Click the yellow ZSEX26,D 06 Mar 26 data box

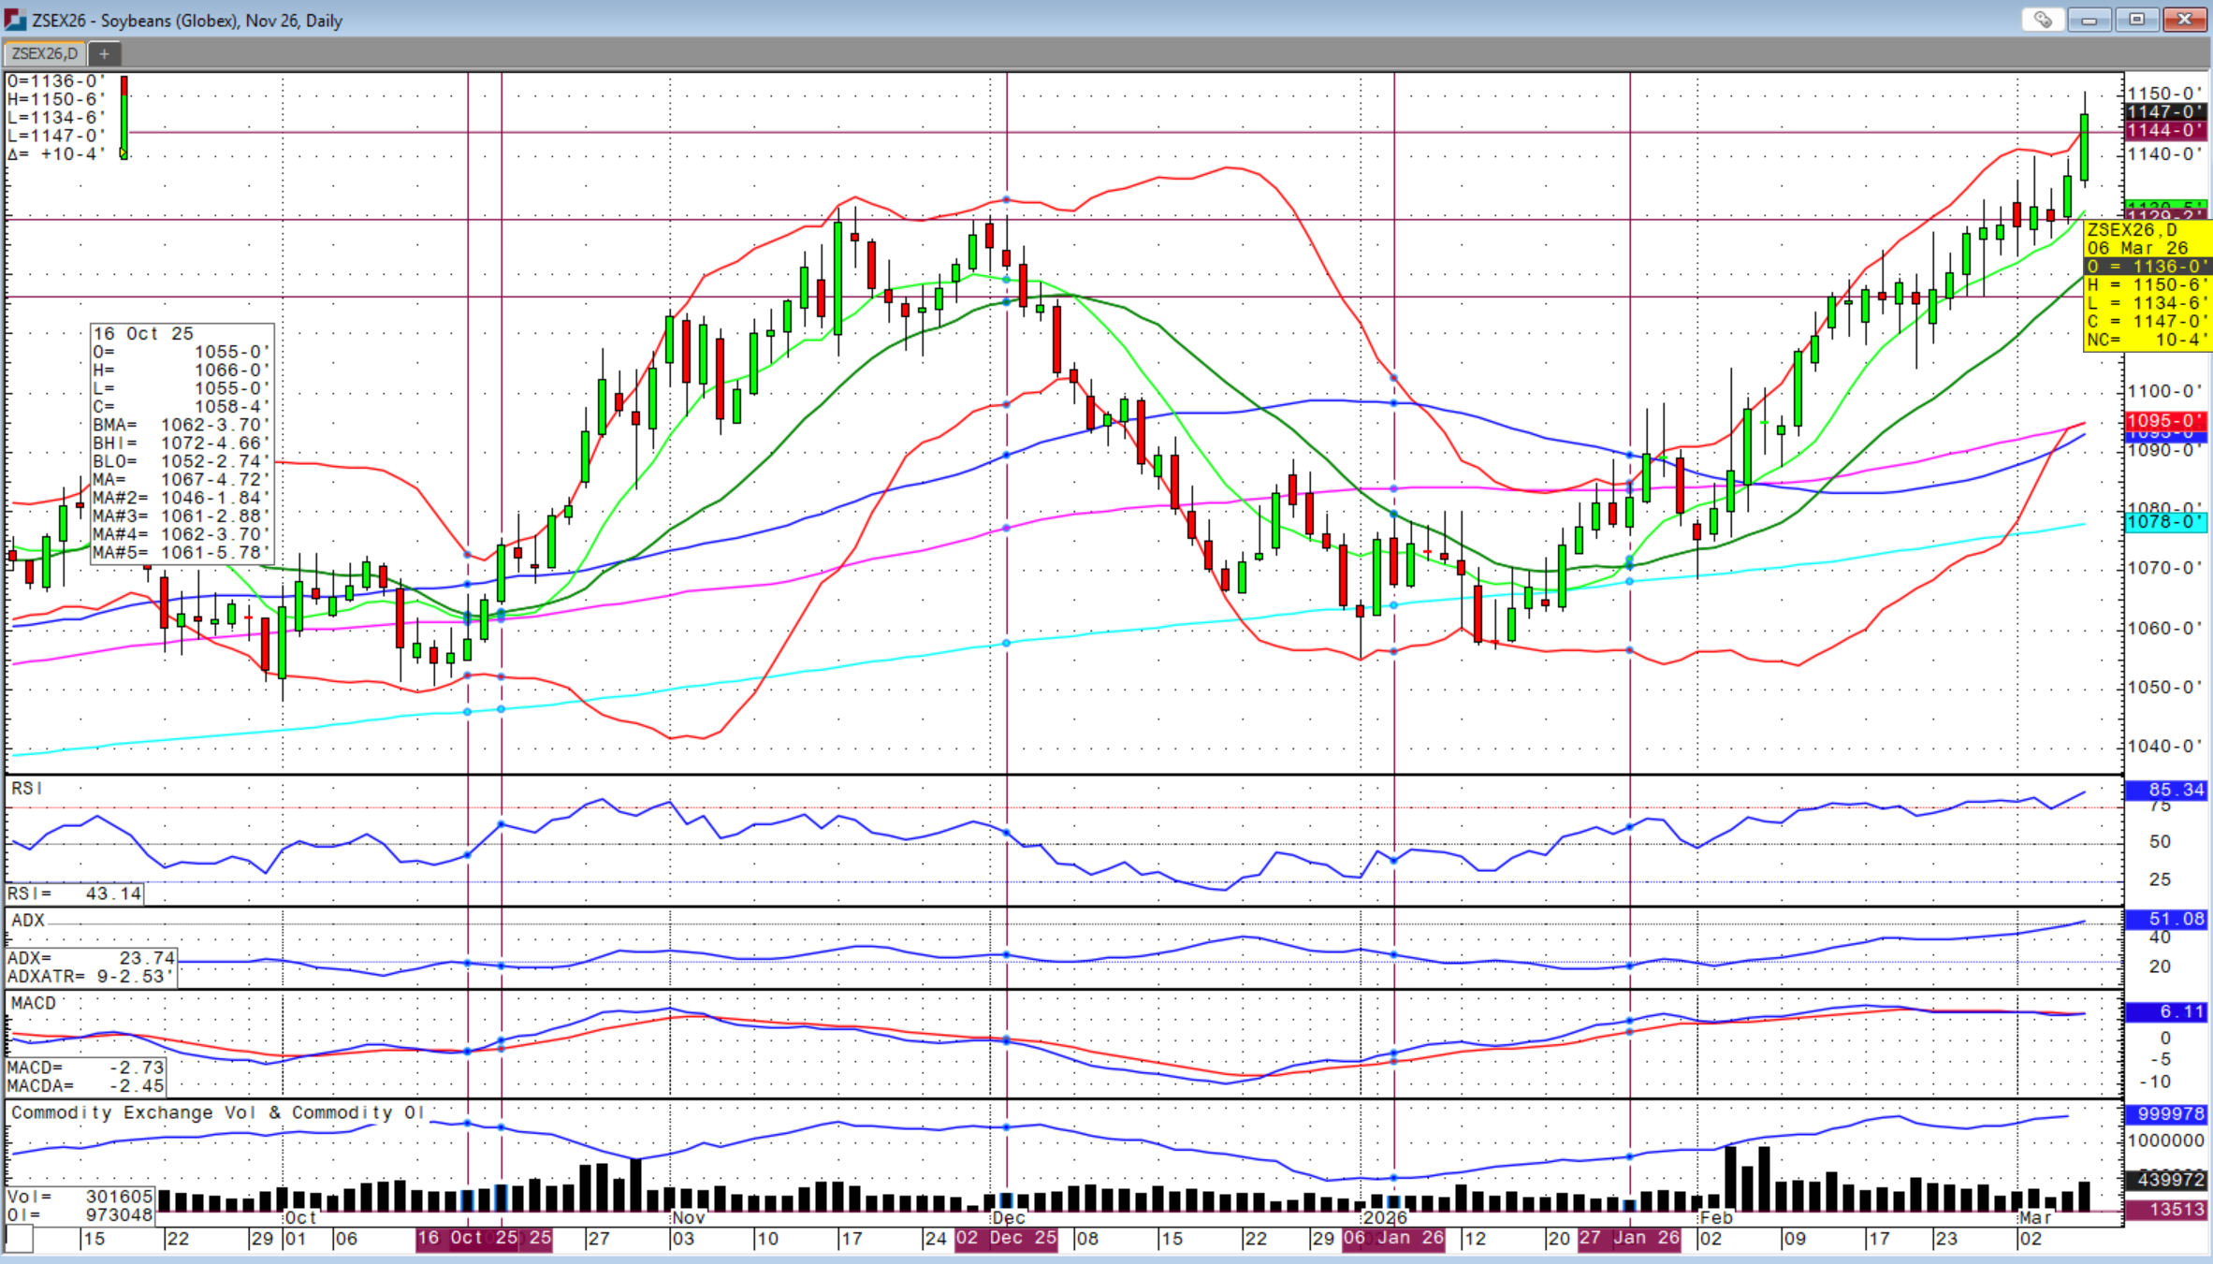pyautogui.click(x=2147, y=284)
